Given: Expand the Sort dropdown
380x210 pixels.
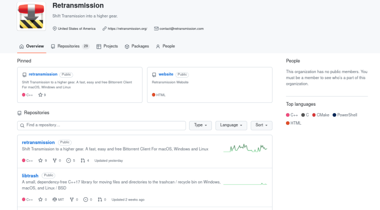Looking at the screenshot, I should [262, 125].
